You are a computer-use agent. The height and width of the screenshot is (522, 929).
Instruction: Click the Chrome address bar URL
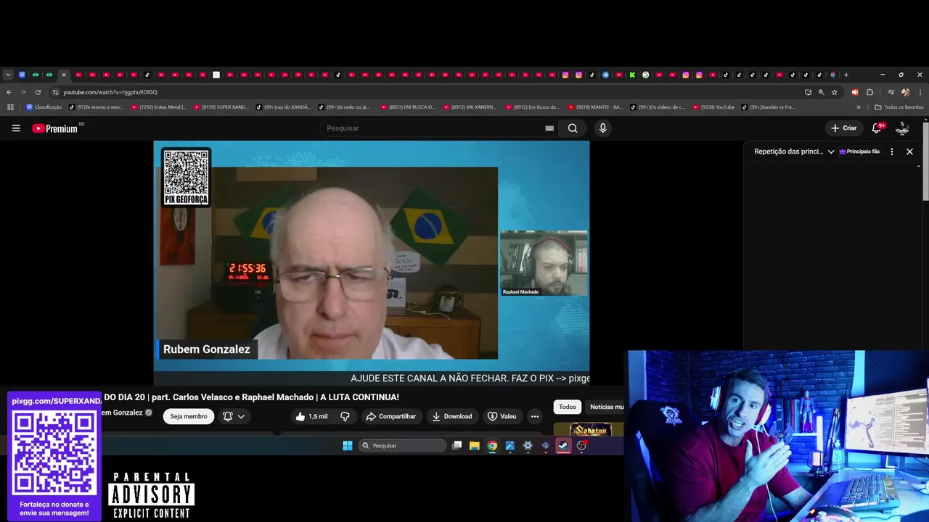point(110,92)
